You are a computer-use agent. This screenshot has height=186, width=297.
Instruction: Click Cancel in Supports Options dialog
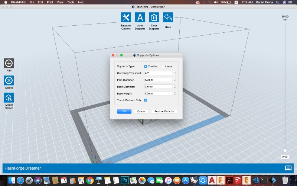pos(141,111)
